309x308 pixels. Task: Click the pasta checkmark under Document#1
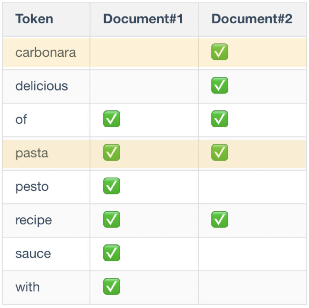click(112, 152)
